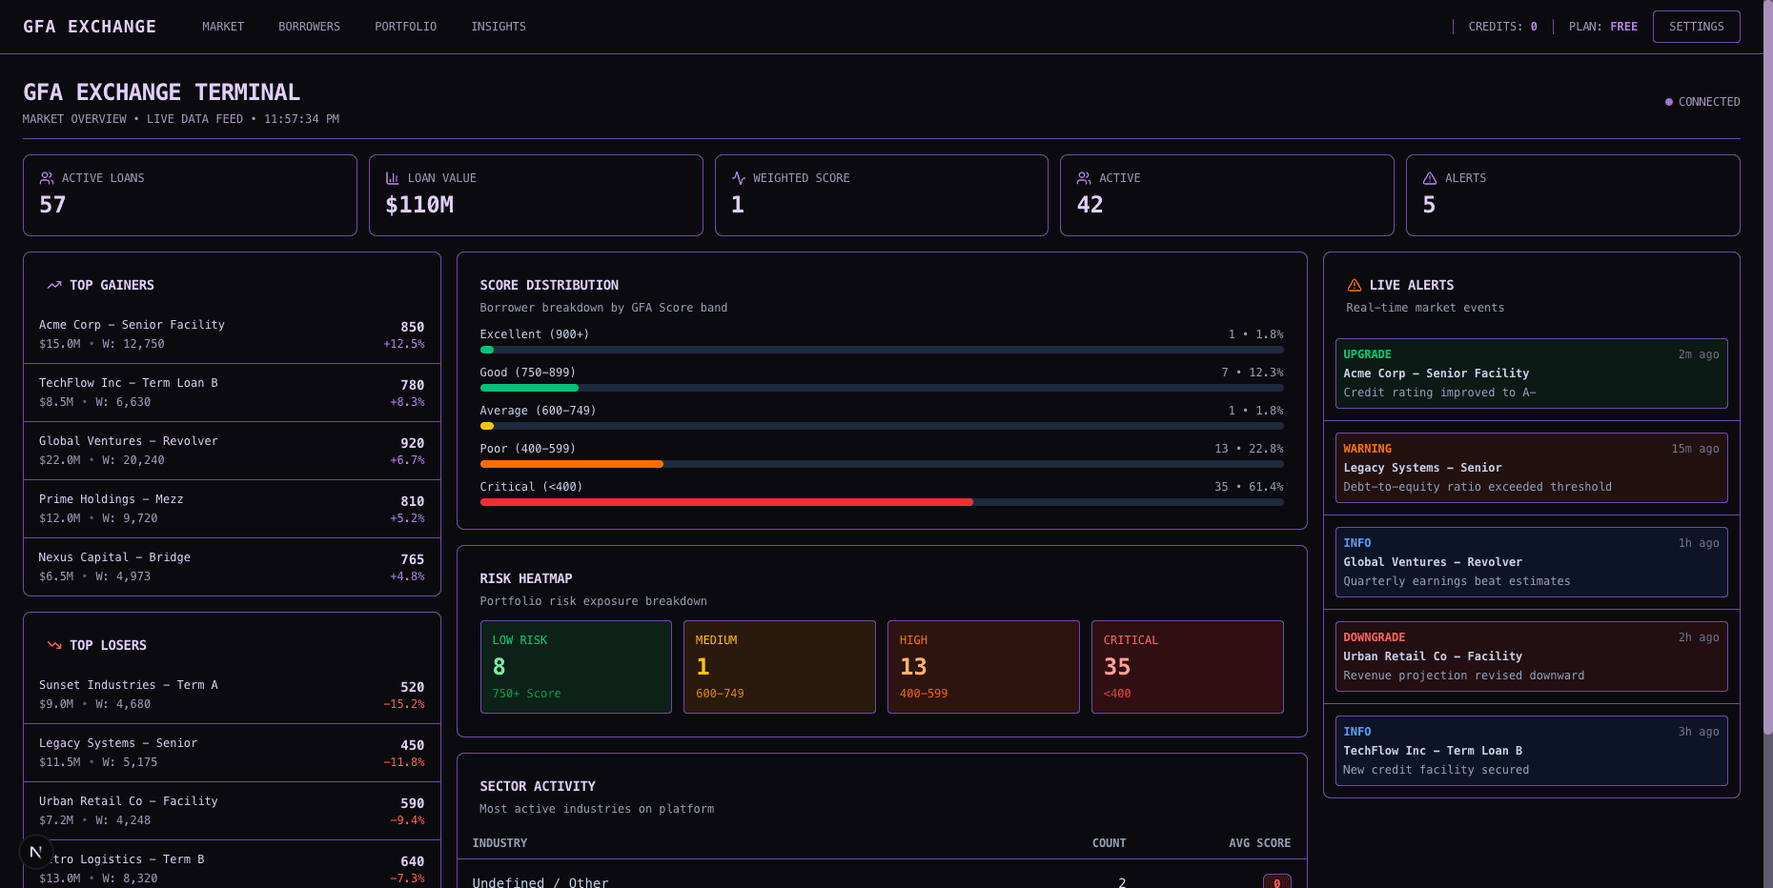The height and width of the screenshot is (888, 1773).
Task: Click the SETTINGS button
Action: (x=1696, y=26)
